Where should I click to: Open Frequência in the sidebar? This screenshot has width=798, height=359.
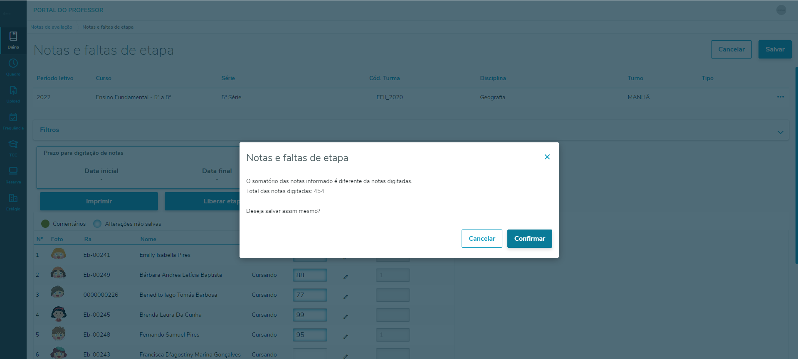13,122
